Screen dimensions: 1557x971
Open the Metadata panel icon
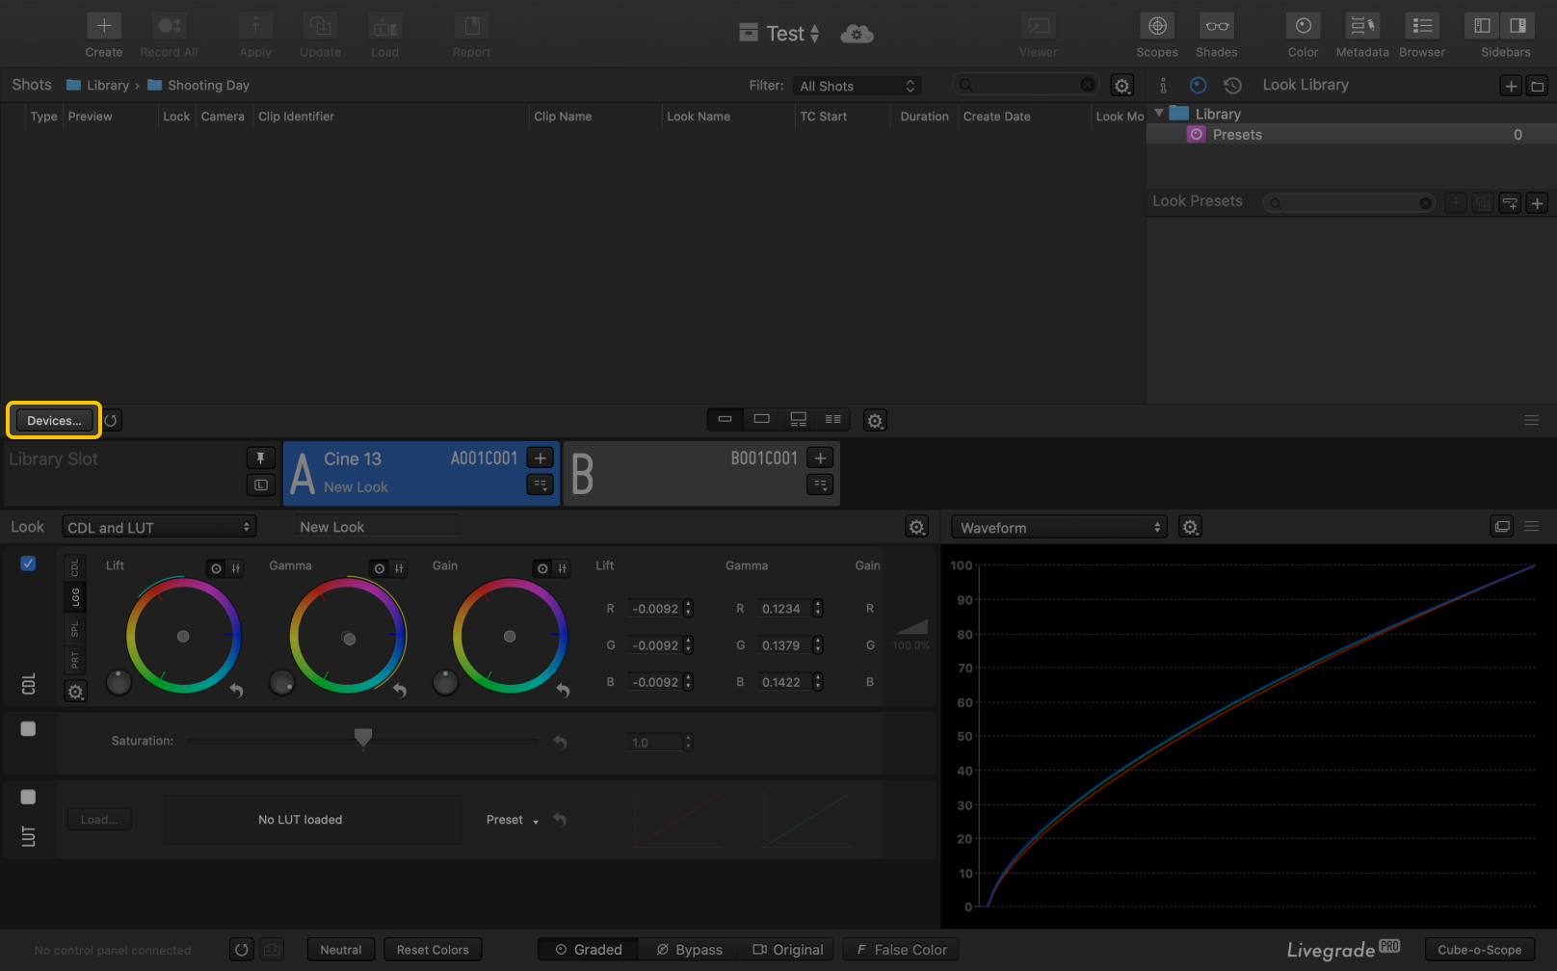click(x=1361, y=26)
